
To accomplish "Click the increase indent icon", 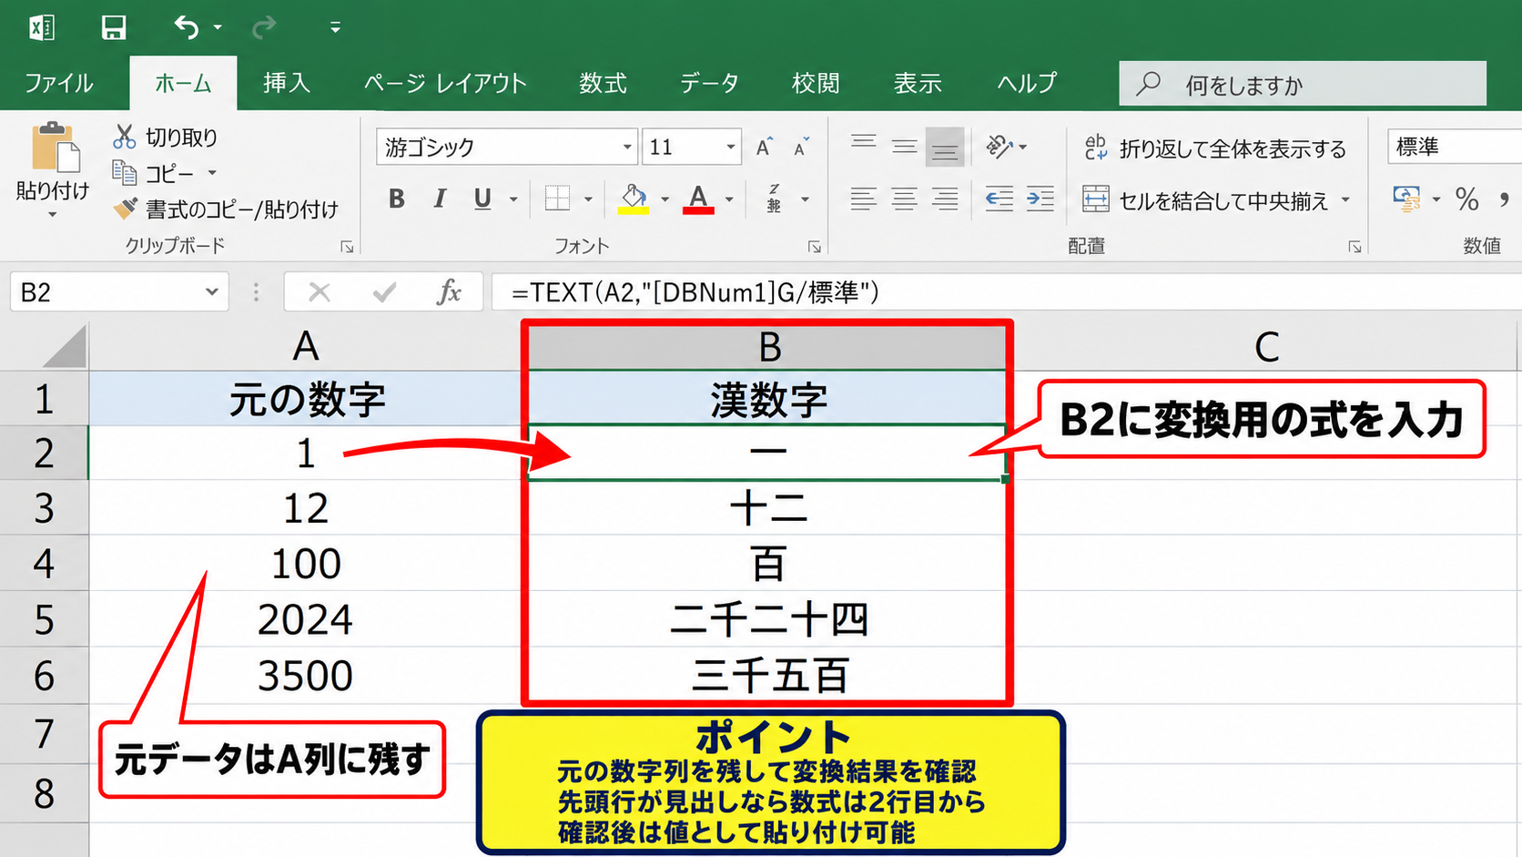I will coord(1040,199).
